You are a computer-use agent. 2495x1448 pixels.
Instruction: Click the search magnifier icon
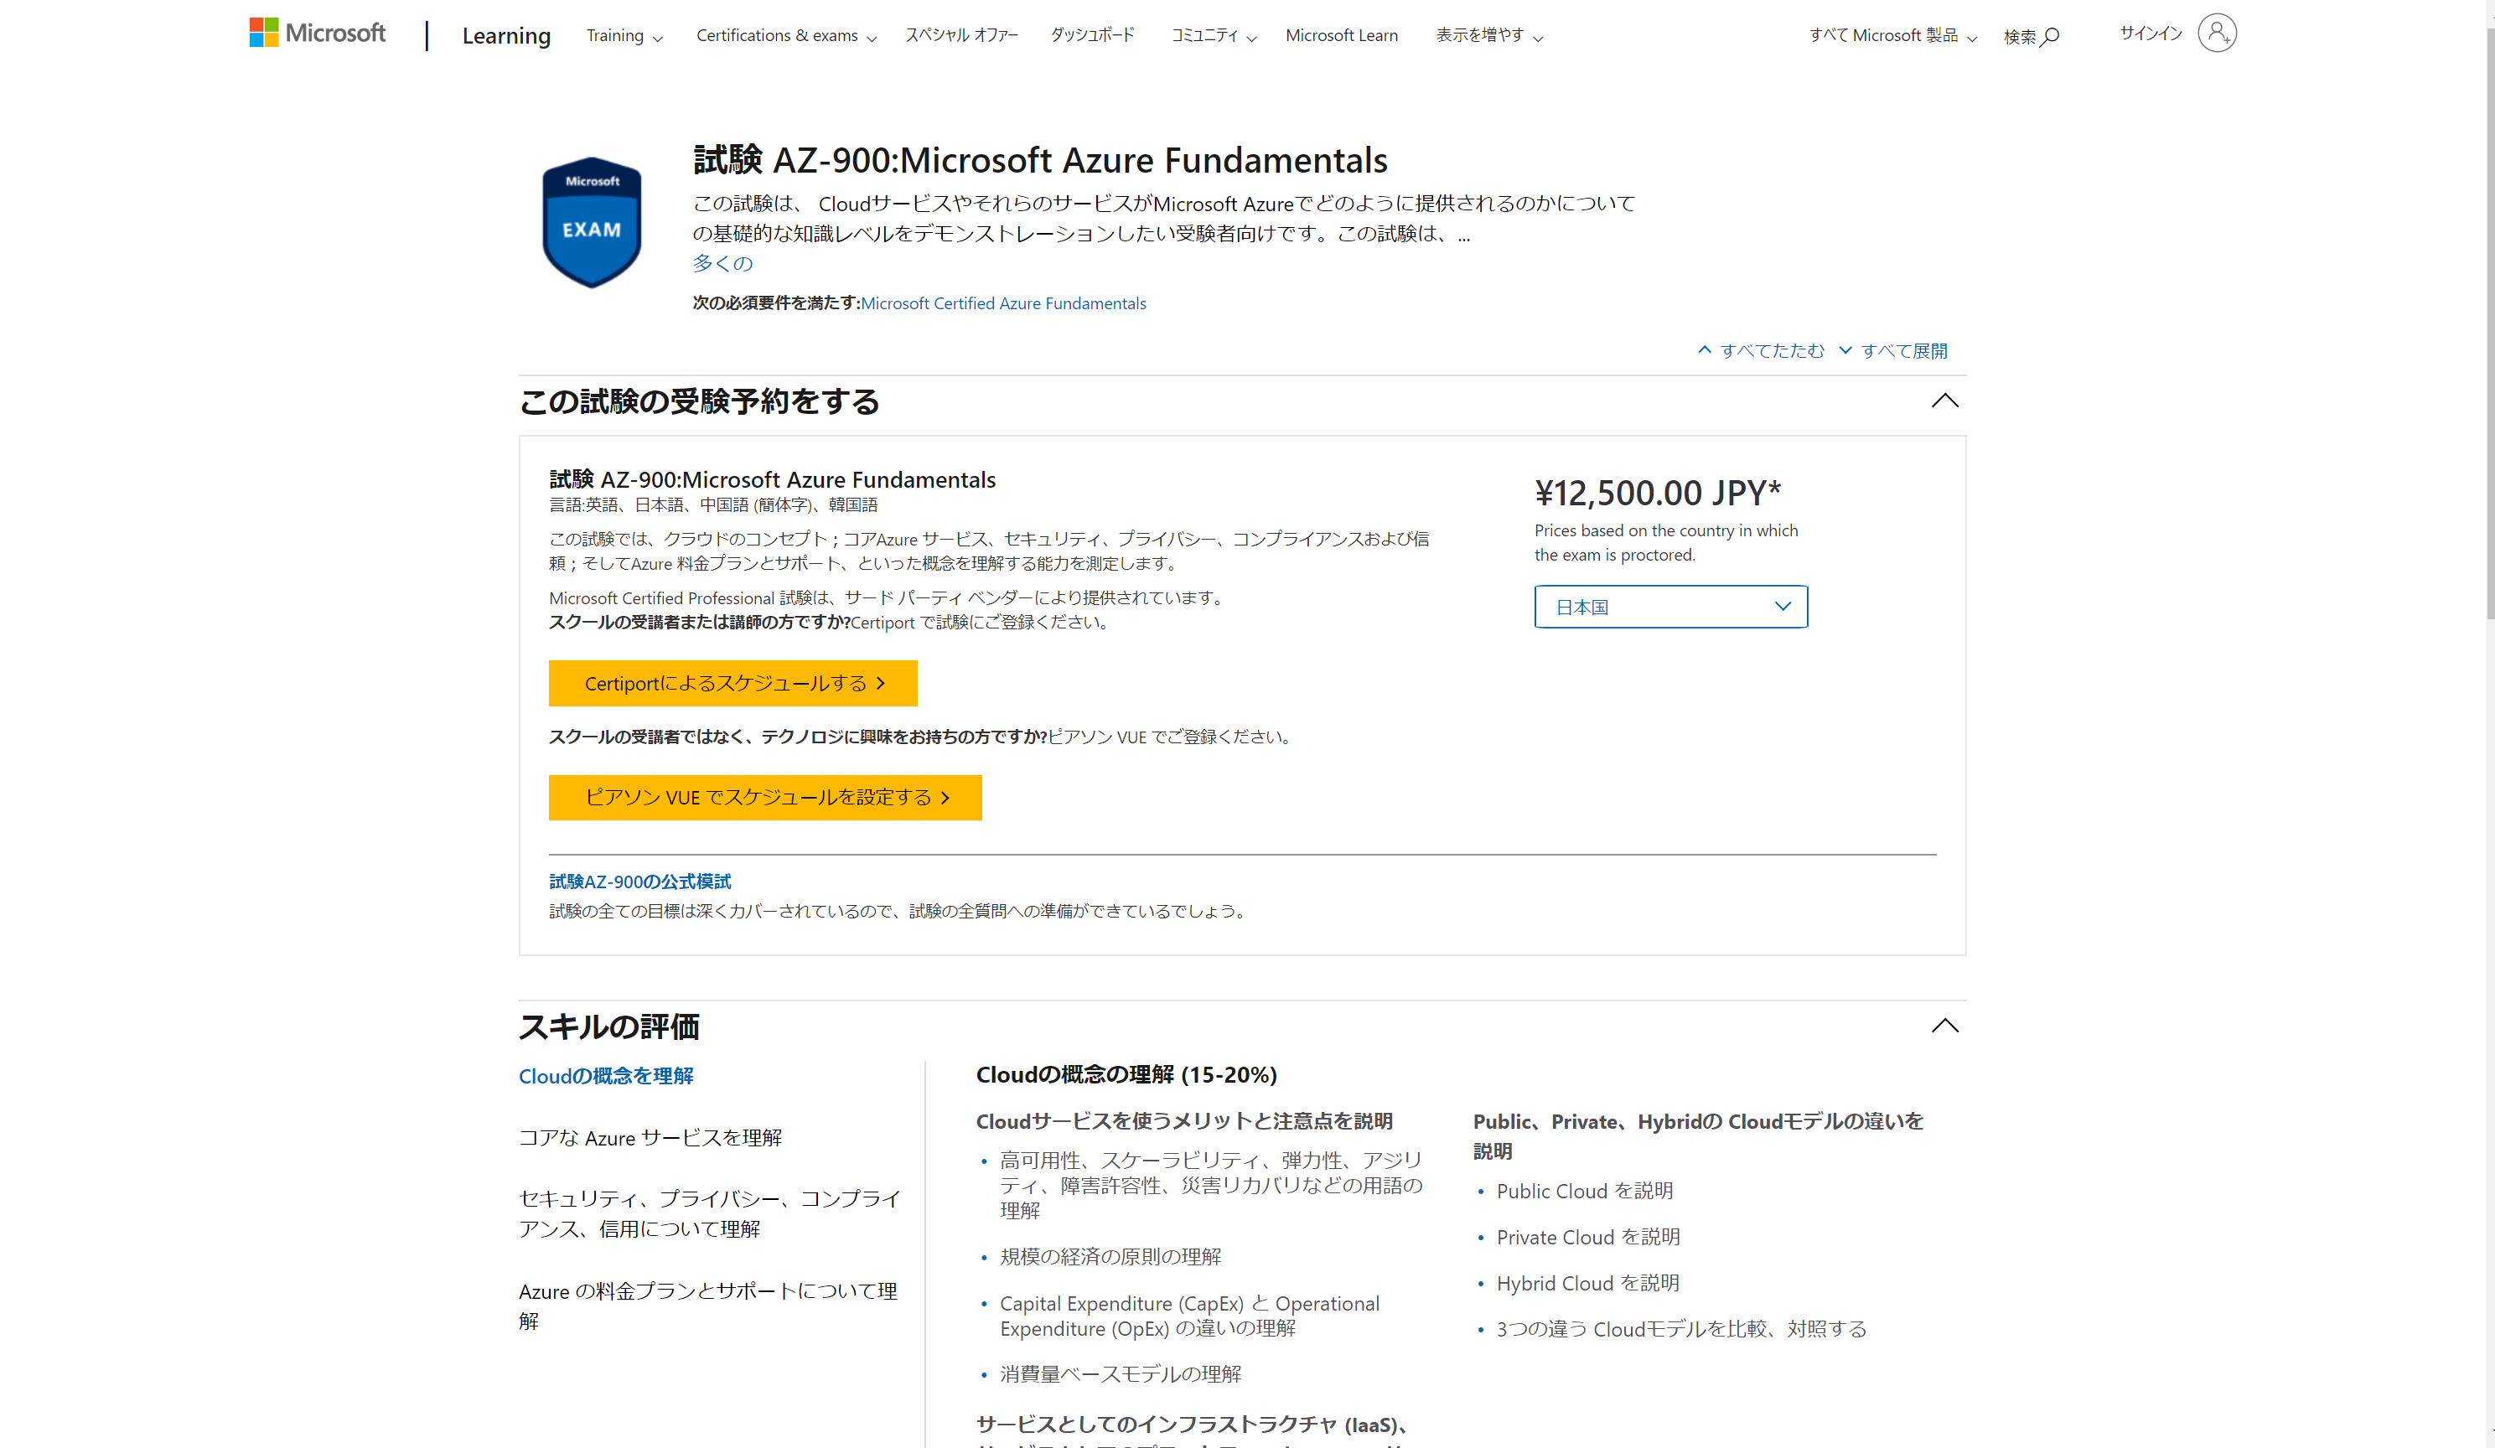[x=2051, y=37]
